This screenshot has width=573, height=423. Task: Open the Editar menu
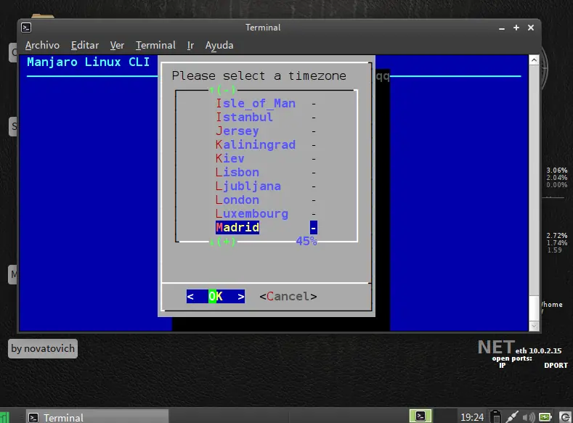click(x=85, y=45)
